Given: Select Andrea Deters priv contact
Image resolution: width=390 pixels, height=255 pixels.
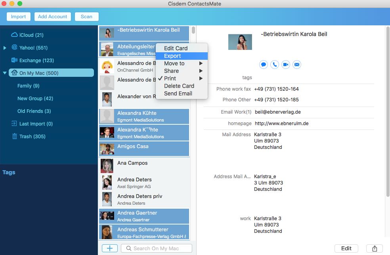Looking at the screenshot, I should click(144, 199).
